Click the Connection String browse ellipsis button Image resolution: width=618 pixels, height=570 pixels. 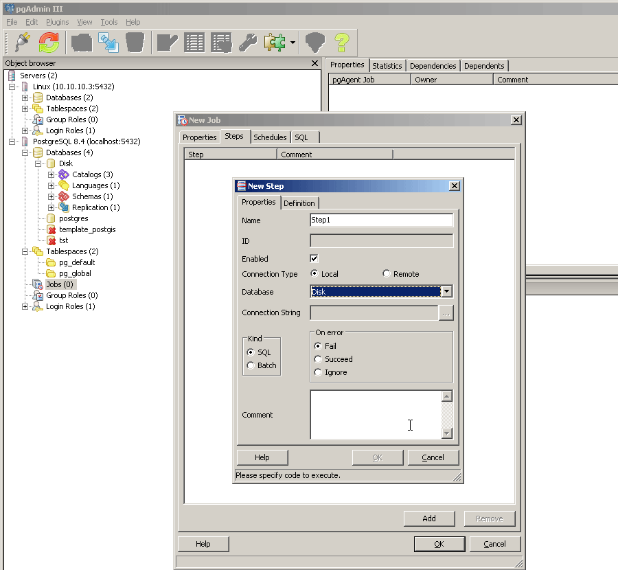446,313
